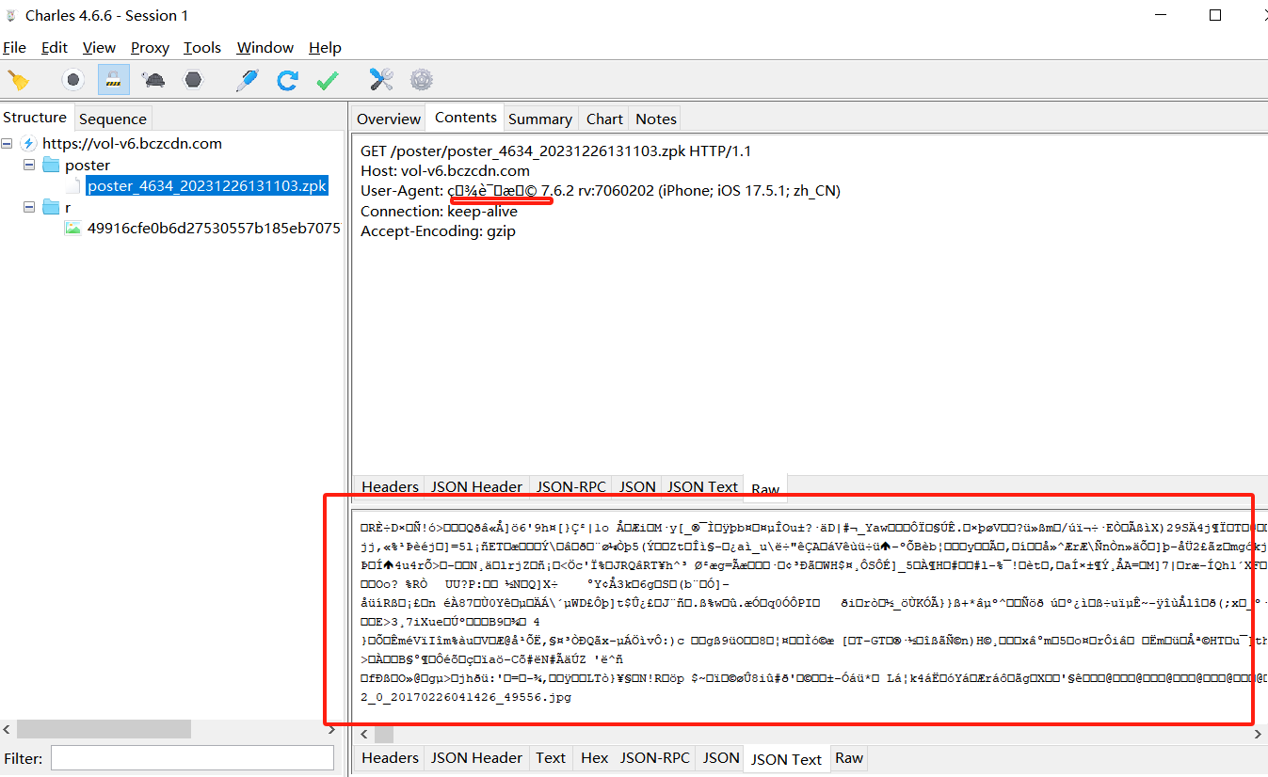Select response pane Raw tab
Image resolution: width=1268 pixels, height=777 pixels.
pyautogui.click(x=849, y=757)
